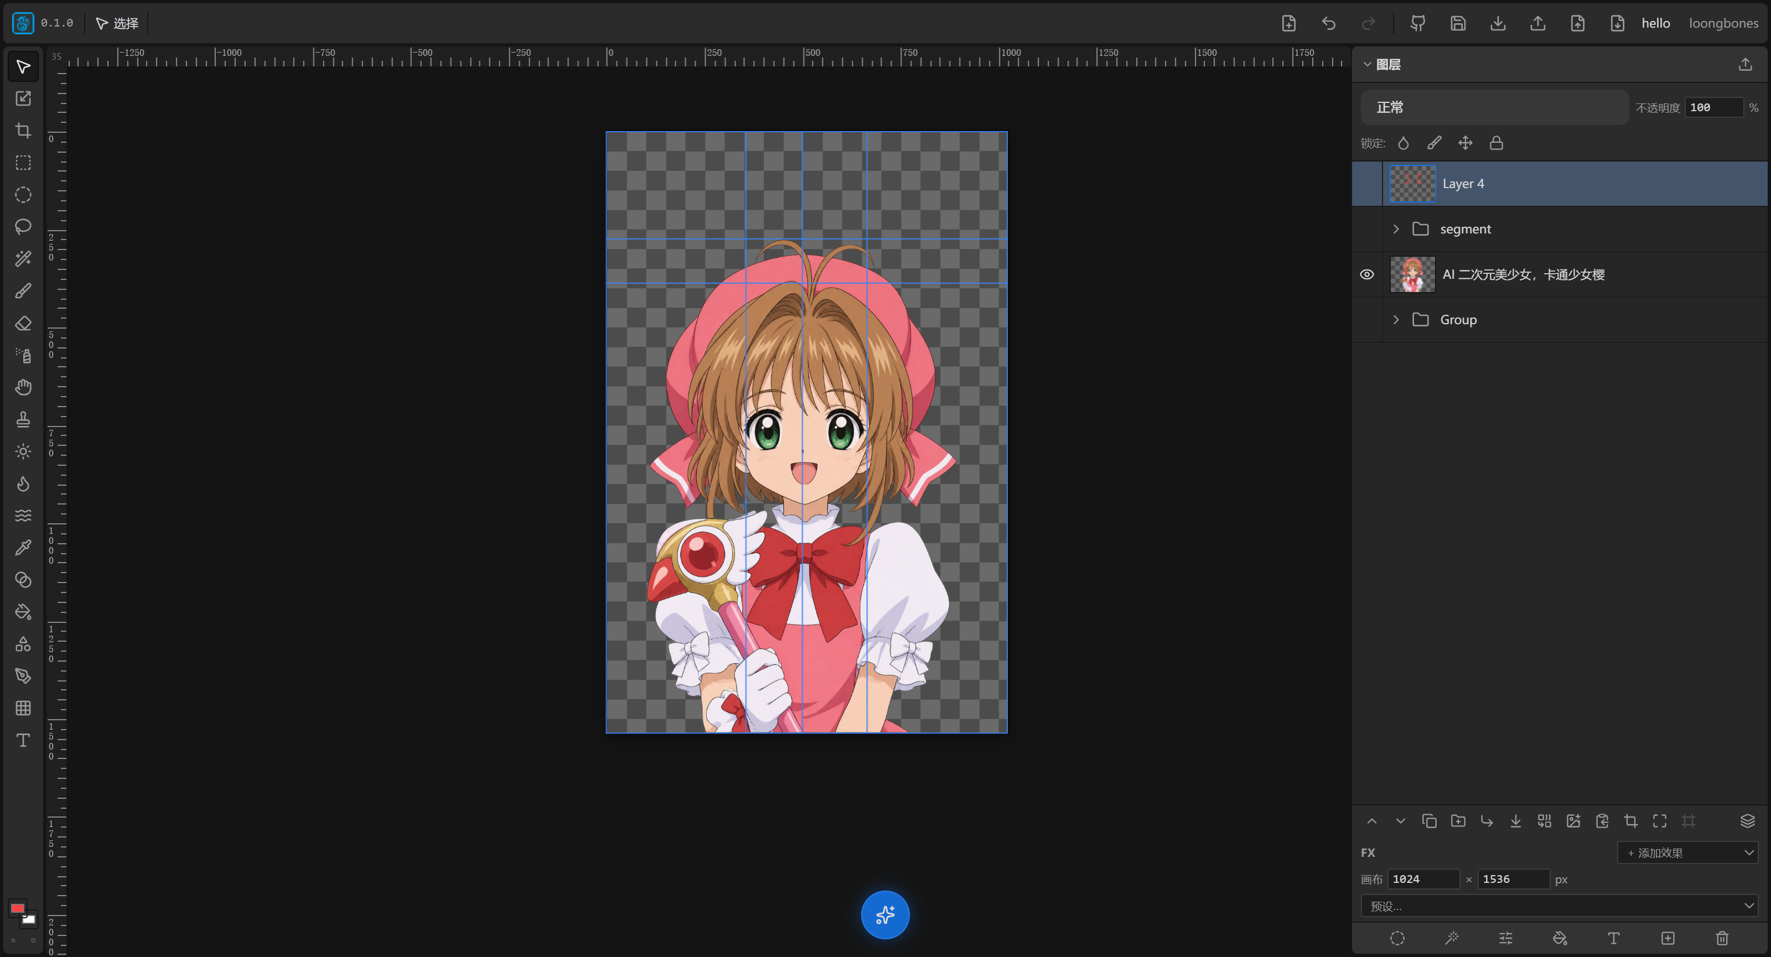Expand the segment folder
1771x957 pixels.
coord(1396,229)
